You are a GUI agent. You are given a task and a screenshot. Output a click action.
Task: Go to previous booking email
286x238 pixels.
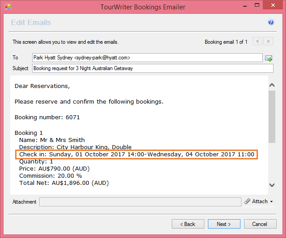click(257, 41)
